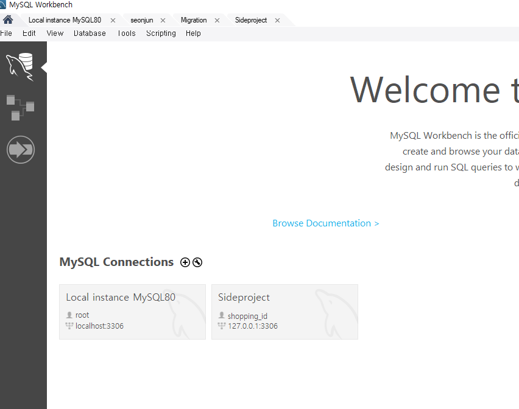
Task: Close the Local instance MySQL80 tab
Action: (x=113, y=21)
